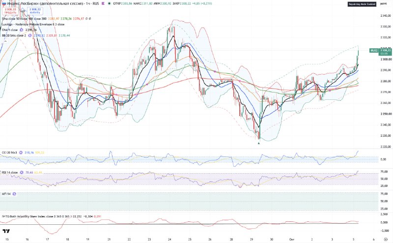Select the CCI 20 hlc3 indicator label
Image resolution: width=393 pixels, height=243 pixels.
pos(9,152)
